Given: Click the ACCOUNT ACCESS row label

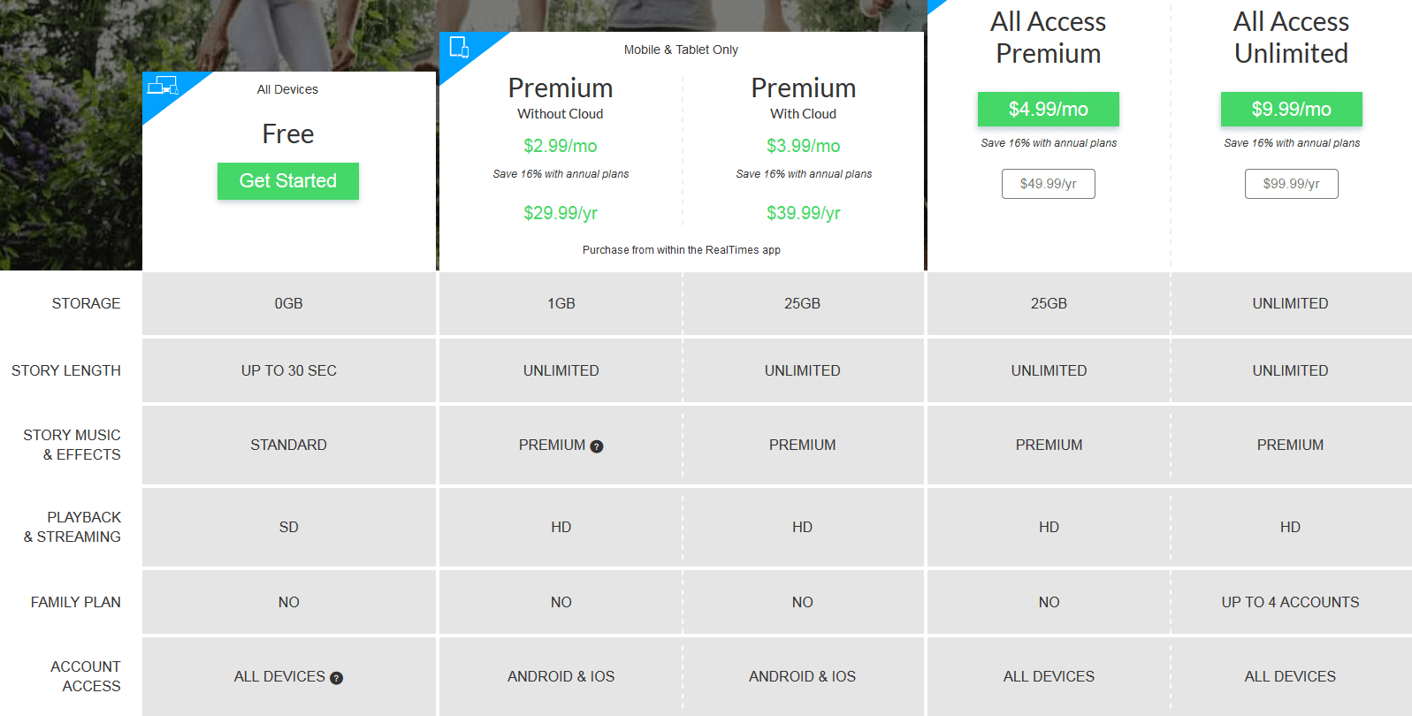Looking at the screenshot, I should 86,676.
